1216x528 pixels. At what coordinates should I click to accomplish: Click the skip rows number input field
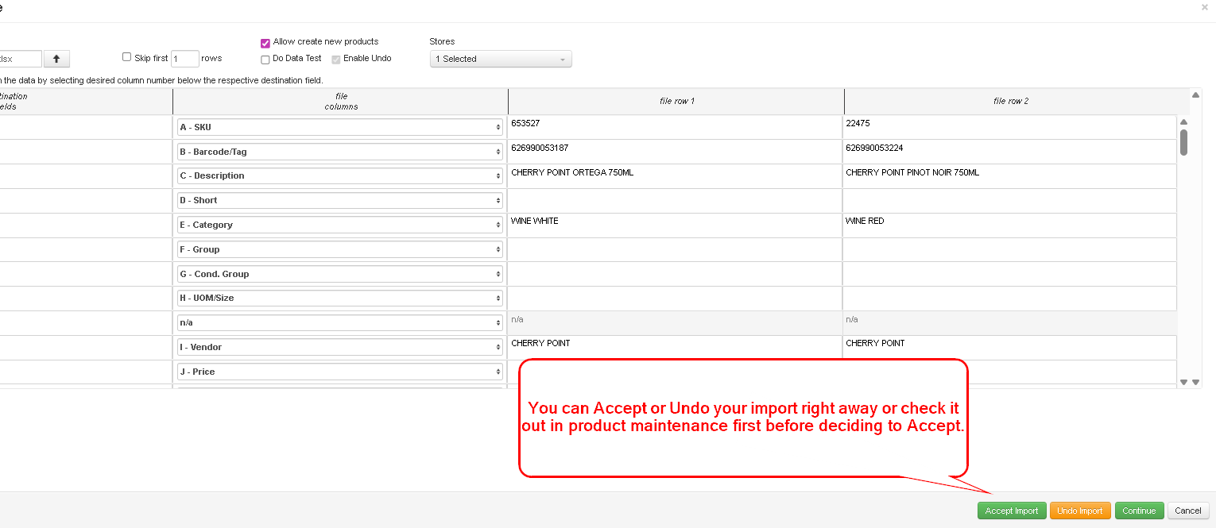point(184,59)
